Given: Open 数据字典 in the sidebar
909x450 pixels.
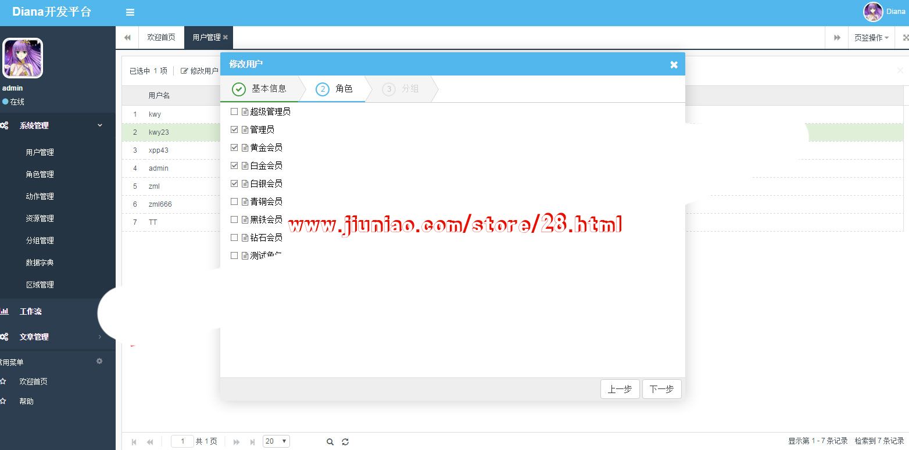Looking at the screenshot, I should [40, 262].
